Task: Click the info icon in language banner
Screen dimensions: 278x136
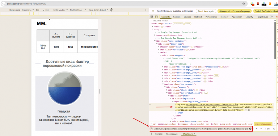Action: click(153, 11)
